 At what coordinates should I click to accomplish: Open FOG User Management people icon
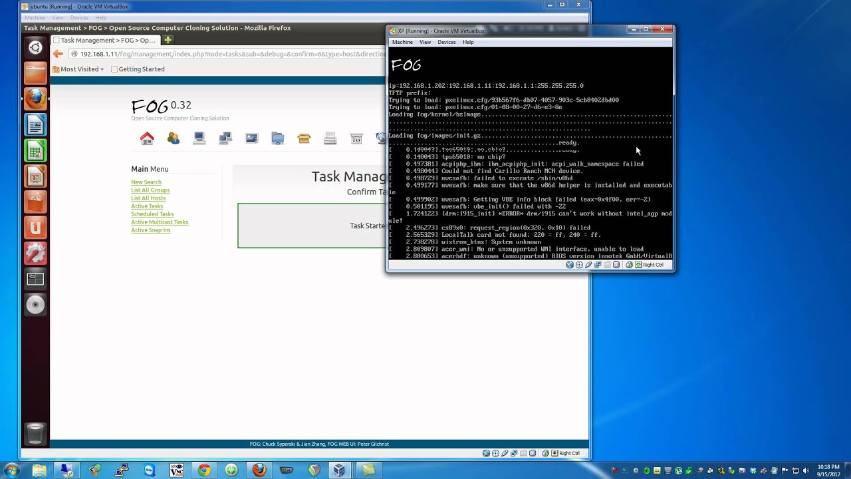(x=174, y=138)
